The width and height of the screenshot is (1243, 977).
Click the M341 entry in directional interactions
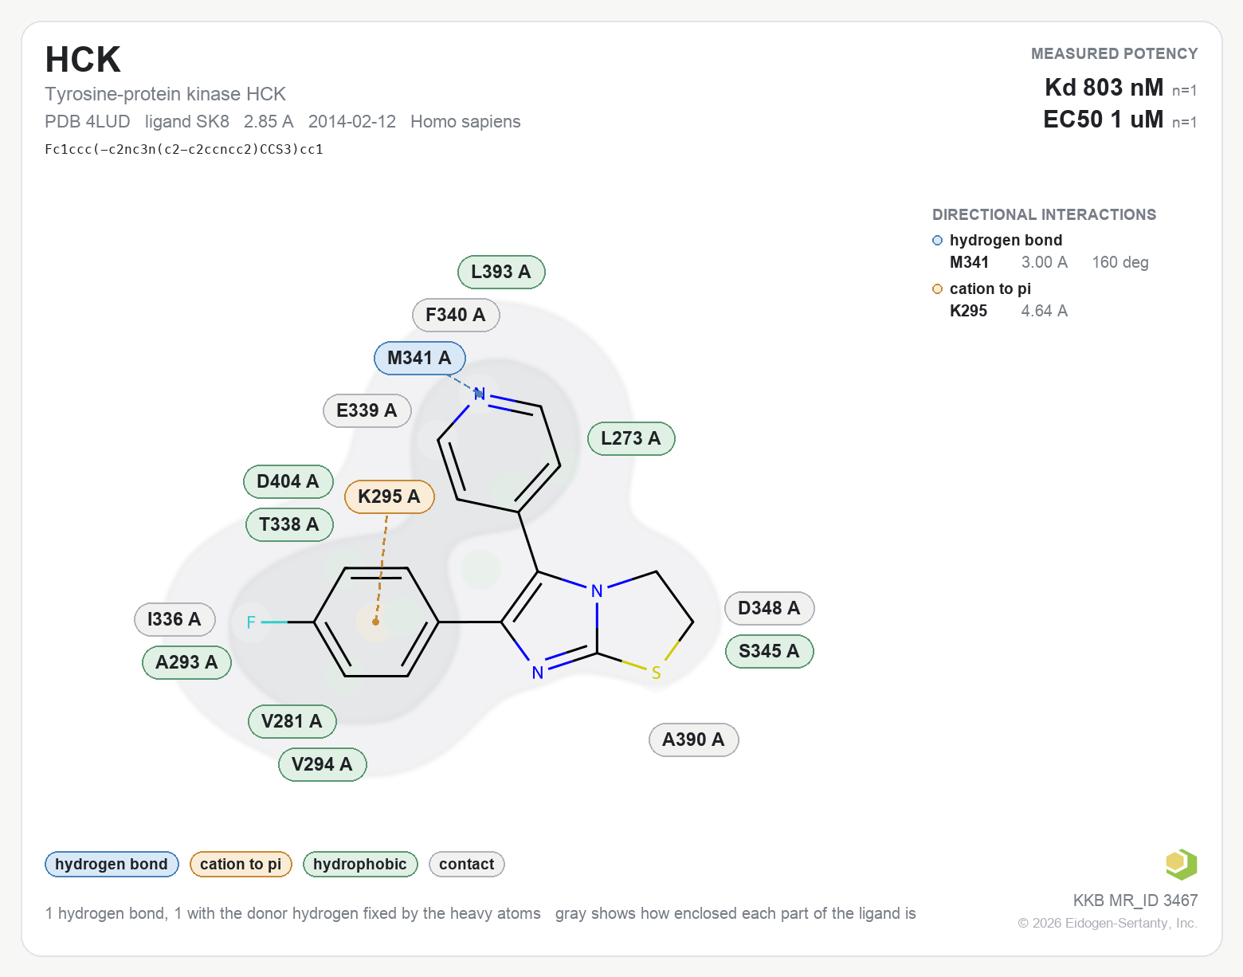pyautogui.click(x=969, y=262)
